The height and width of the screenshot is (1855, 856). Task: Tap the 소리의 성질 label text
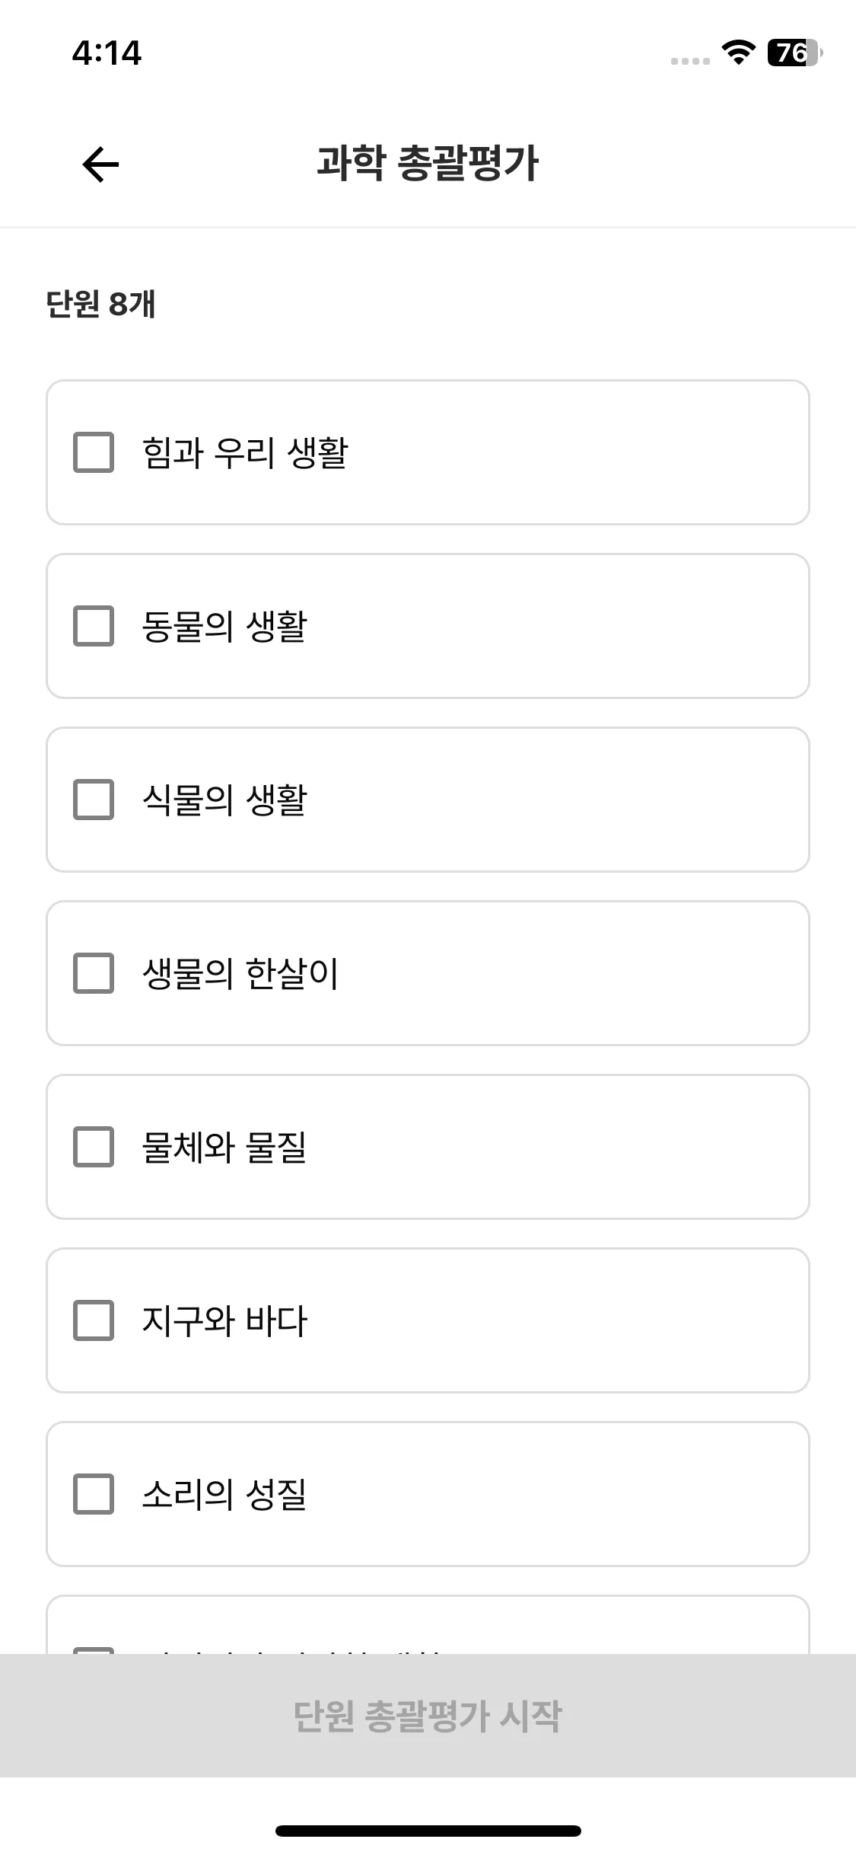224,1494
